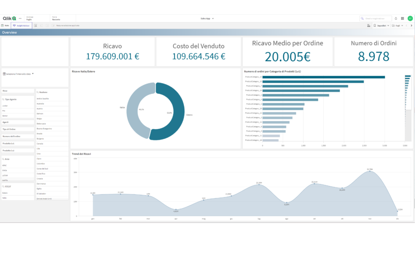Open the app launcher grid icon
415x259 pixels.
(x=403, y=18)
